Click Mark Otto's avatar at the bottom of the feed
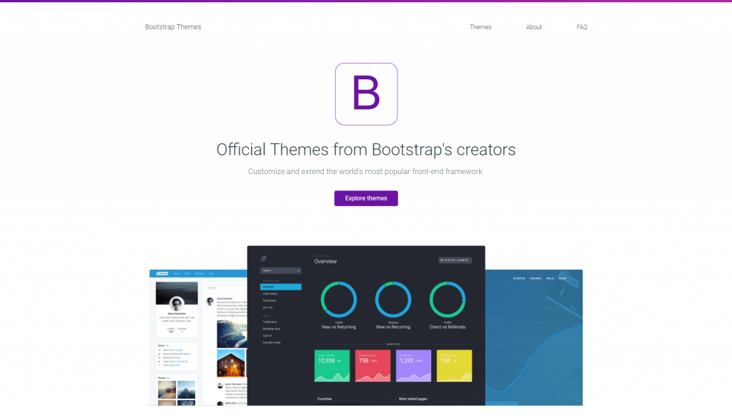The width and height of the screenshot is (732, 416). [x=219, y=403]
